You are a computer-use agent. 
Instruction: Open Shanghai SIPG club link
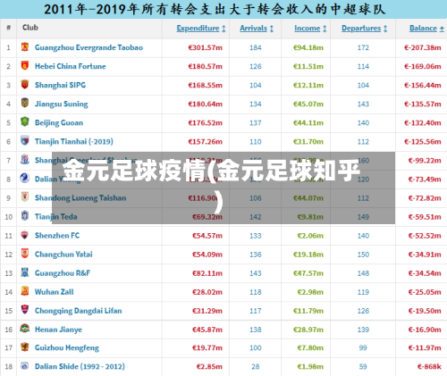tap(60, 85)
